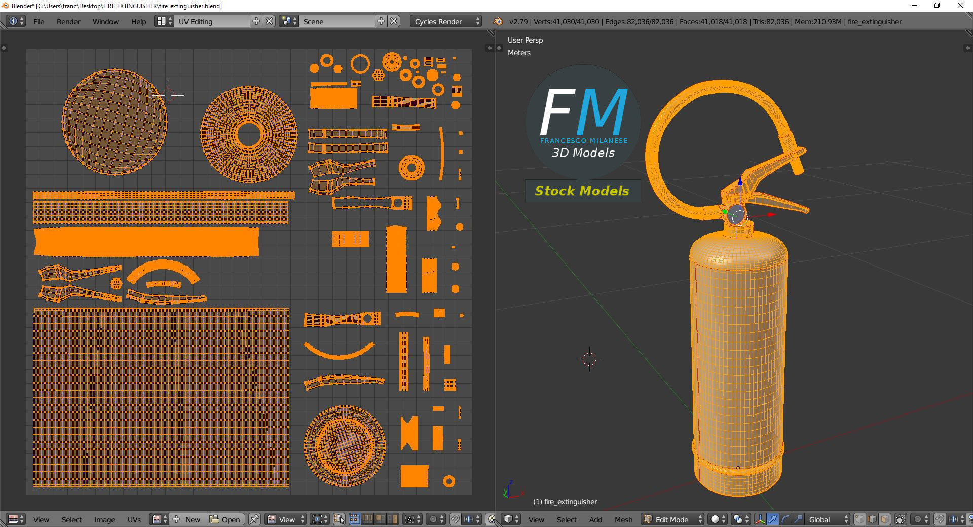This screenshot has height=527, width=973.
Task: Open the screen layout browser icon
Action: pyautogui.click(x=164, y=21)
